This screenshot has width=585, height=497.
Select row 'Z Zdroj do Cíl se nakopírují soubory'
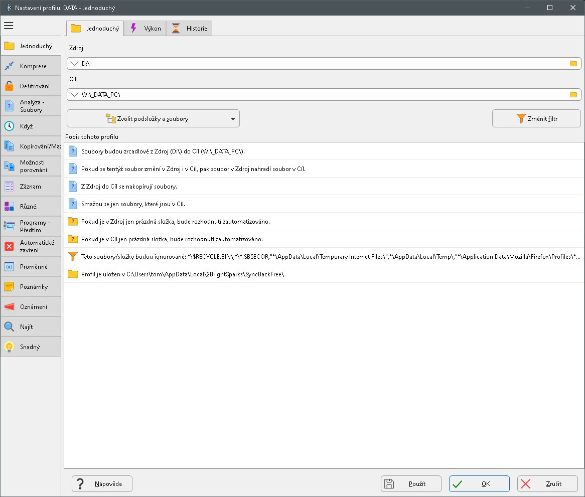[x=324, y=187]
